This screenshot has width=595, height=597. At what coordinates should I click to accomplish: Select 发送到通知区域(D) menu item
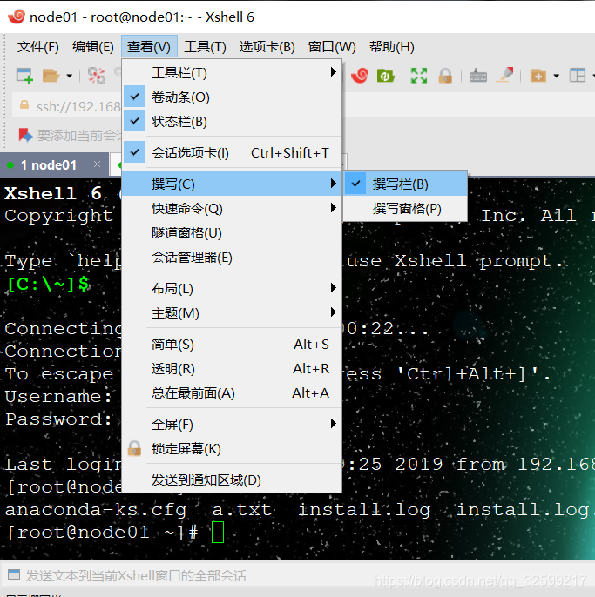(232, 480)
